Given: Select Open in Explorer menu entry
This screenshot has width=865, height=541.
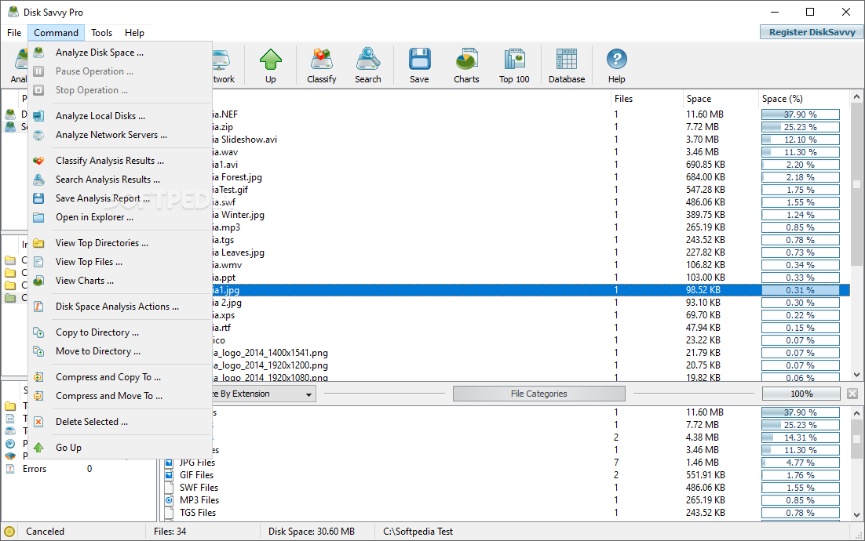Looking at the screenshot, I should [120, 217].
